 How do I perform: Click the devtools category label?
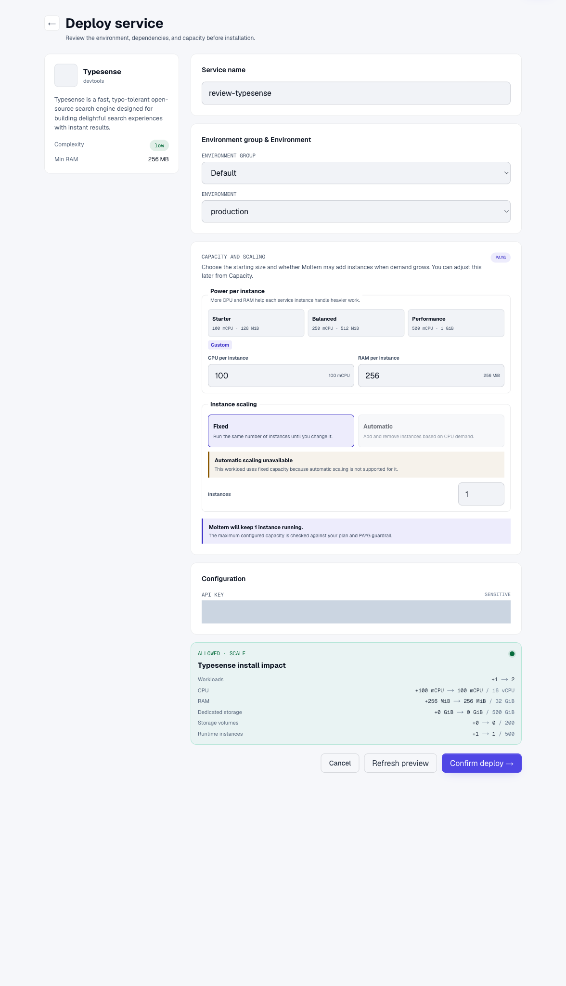pos(93,81)
